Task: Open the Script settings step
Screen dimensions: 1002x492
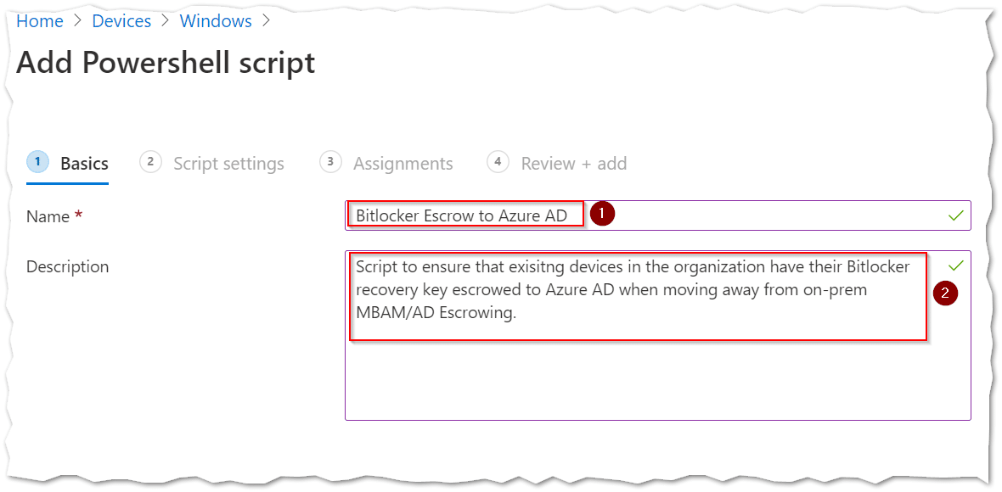Action: click(x=228, y=163)
